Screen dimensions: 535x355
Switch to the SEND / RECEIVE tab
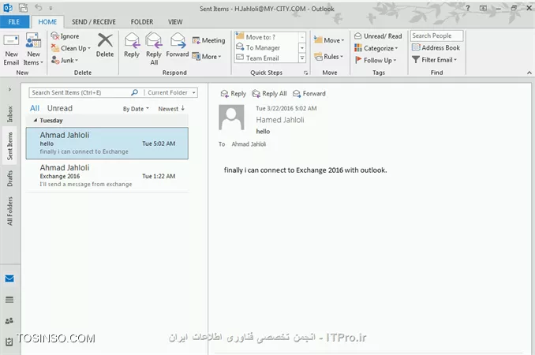click(x=93, y=22)
